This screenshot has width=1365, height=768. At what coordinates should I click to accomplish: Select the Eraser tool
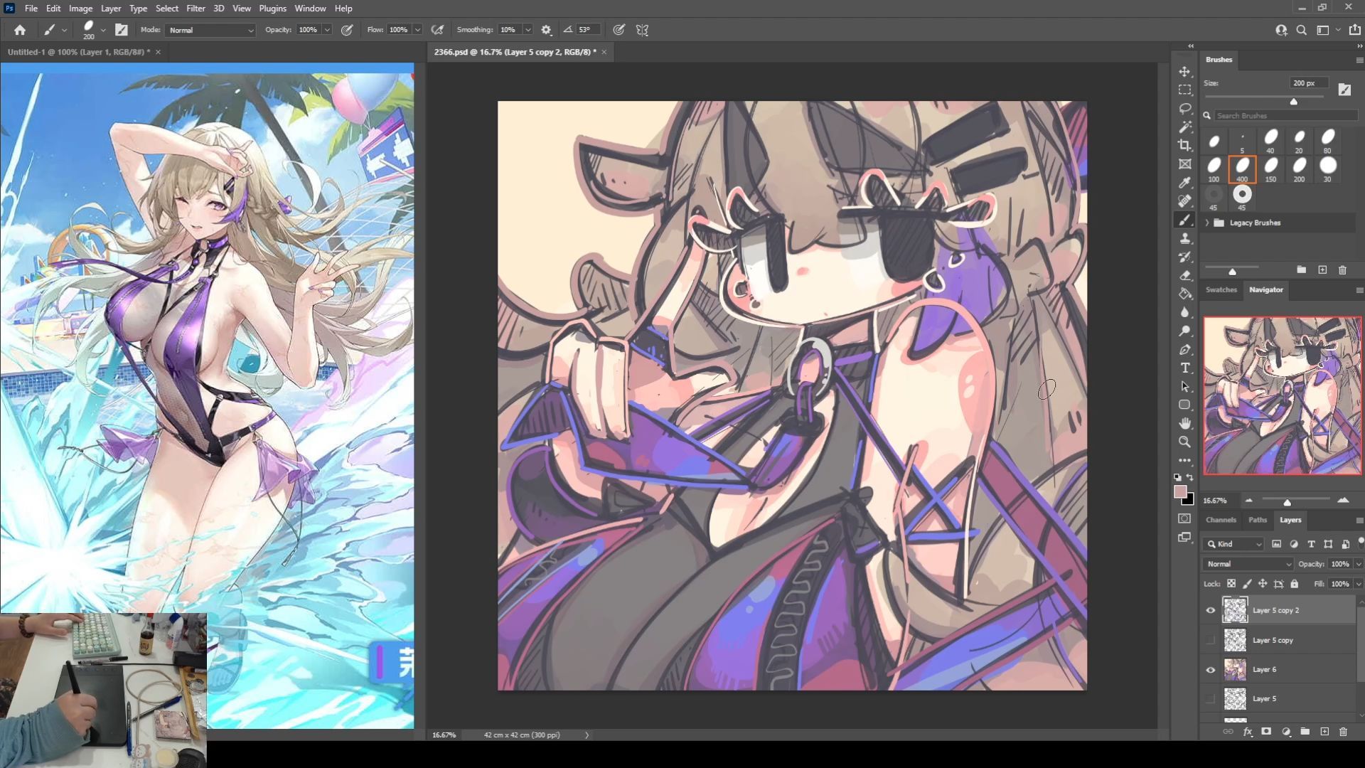1184,276
